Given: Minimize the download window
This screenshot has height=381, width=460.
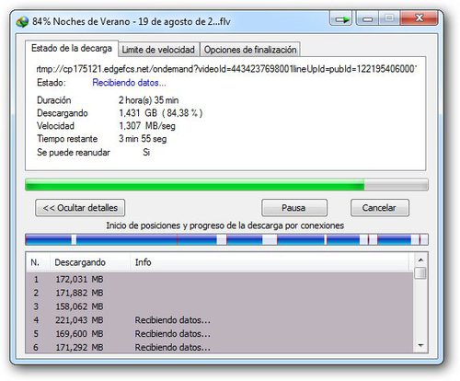Looking at the screenshot, I should pyautogui.click(x=367, y=18).
